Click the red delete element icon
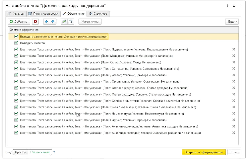This screenshot has width=246, height=159. pyautogui.click(x=35, y=22)
